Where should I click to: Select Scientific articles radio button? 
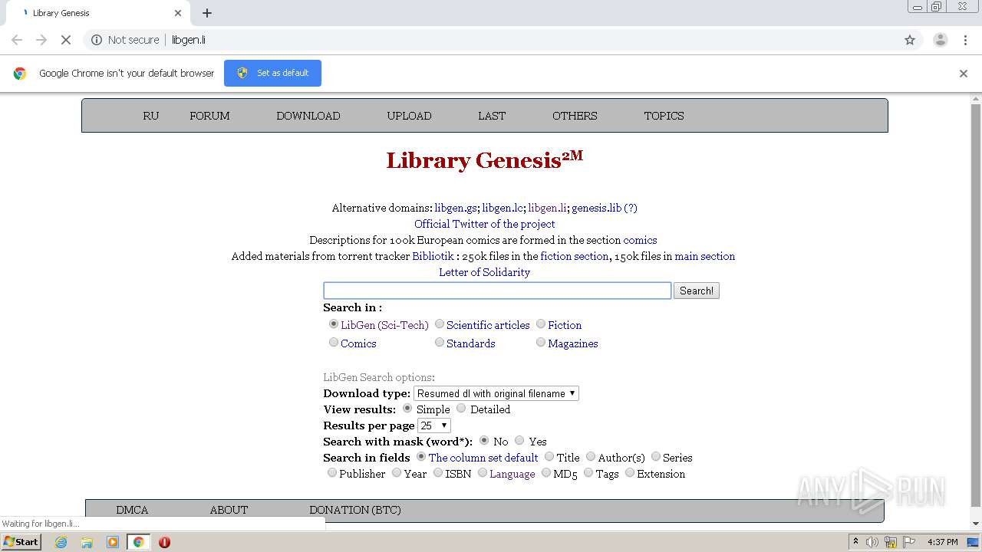tap(440, 324)
